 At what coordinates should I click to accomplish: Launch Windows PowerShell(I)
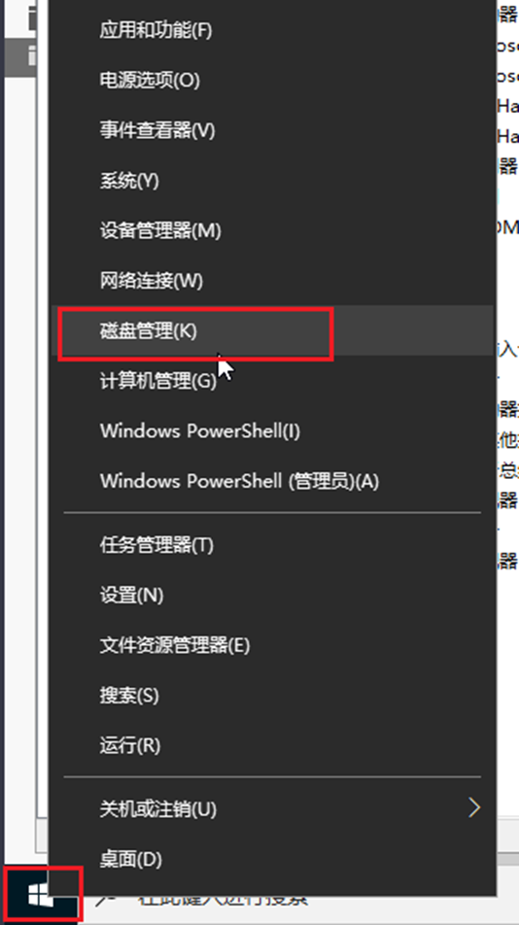click(x=272, y=431)
